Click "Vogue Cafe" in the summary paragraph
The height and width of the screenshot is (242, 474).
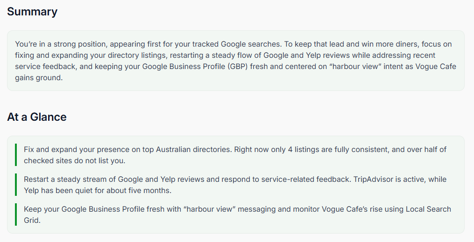(437, 67)
